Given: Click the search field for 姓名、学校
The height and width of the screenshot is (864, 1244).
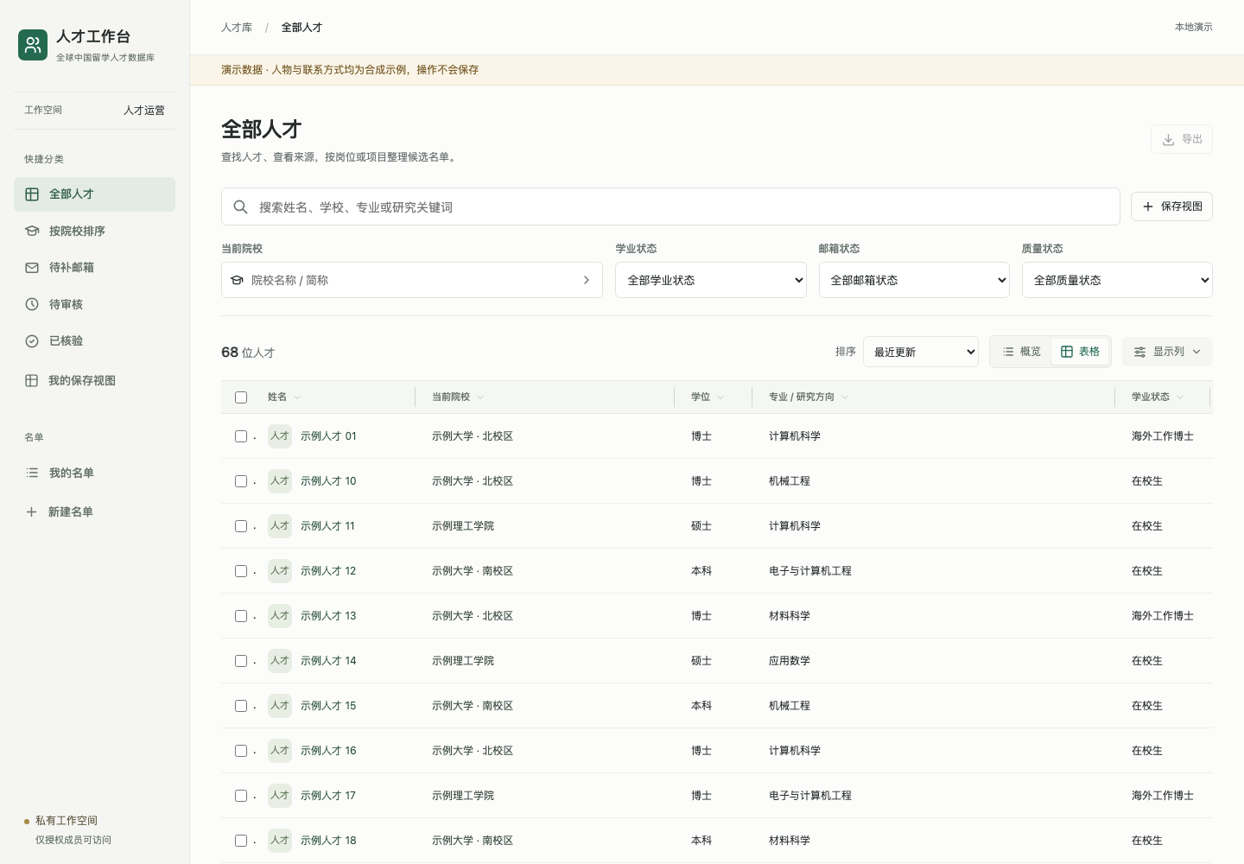Looking at the screenshot, I should point(670,206).
